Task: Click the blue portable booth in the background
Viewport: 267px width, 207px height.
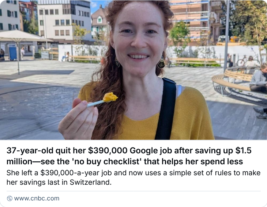Action: 13,53
